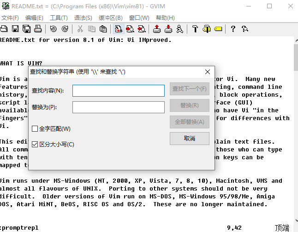Click into the 查找内容(N) text field
Screen dimensions: 298x232
pyautogui.click(x=118, y=91)
